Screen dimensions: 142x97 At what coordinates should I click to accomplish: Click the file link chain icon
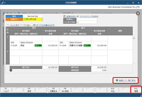pos(78,16)
